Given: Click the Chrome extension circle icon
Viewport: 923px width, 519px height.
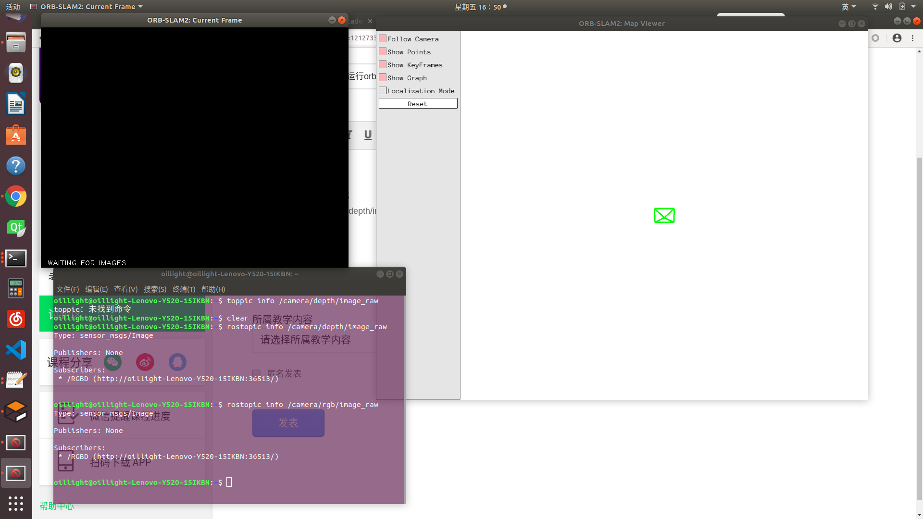Looking at the screenshot, I should tap(876, 38).
